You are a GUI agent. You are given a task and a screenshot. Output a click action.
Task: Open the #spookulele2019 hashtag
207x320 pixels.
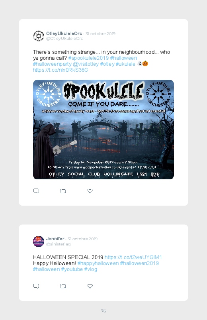(x=88, y=58)
